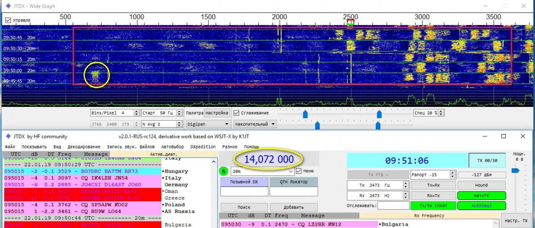Screen dimensions: 535x228
Task: Toggle the Меню checkbox
Action: coord(299,171)
